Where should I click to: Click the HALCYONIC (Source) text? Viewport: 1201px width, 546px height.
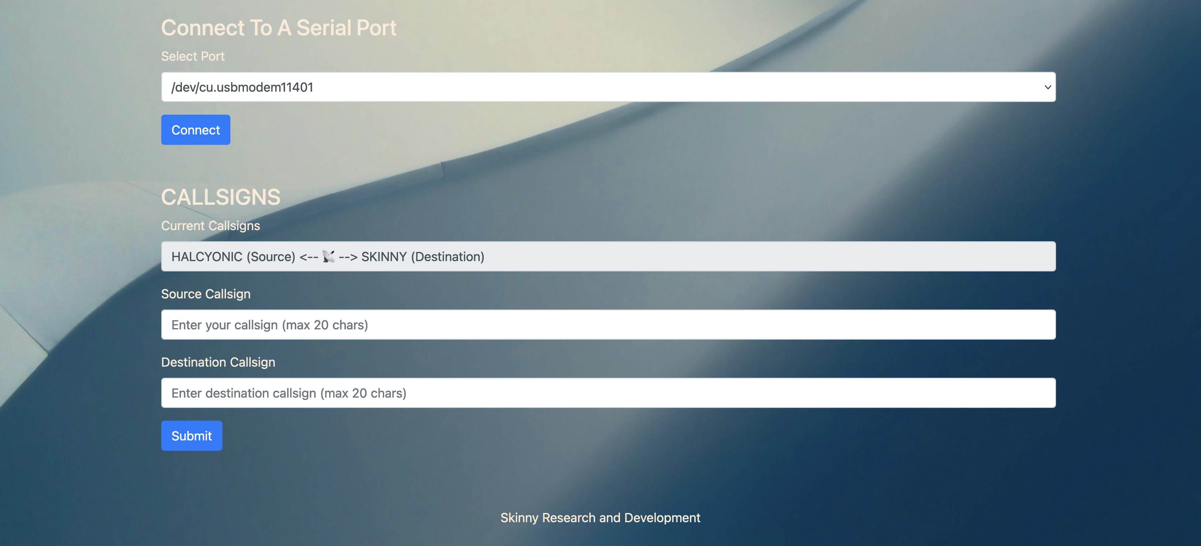[233, 257]
